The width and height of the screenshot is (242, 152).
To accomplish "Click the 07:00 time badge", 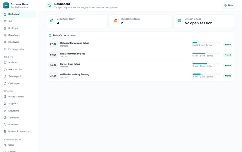I will [x=53, y=44].
